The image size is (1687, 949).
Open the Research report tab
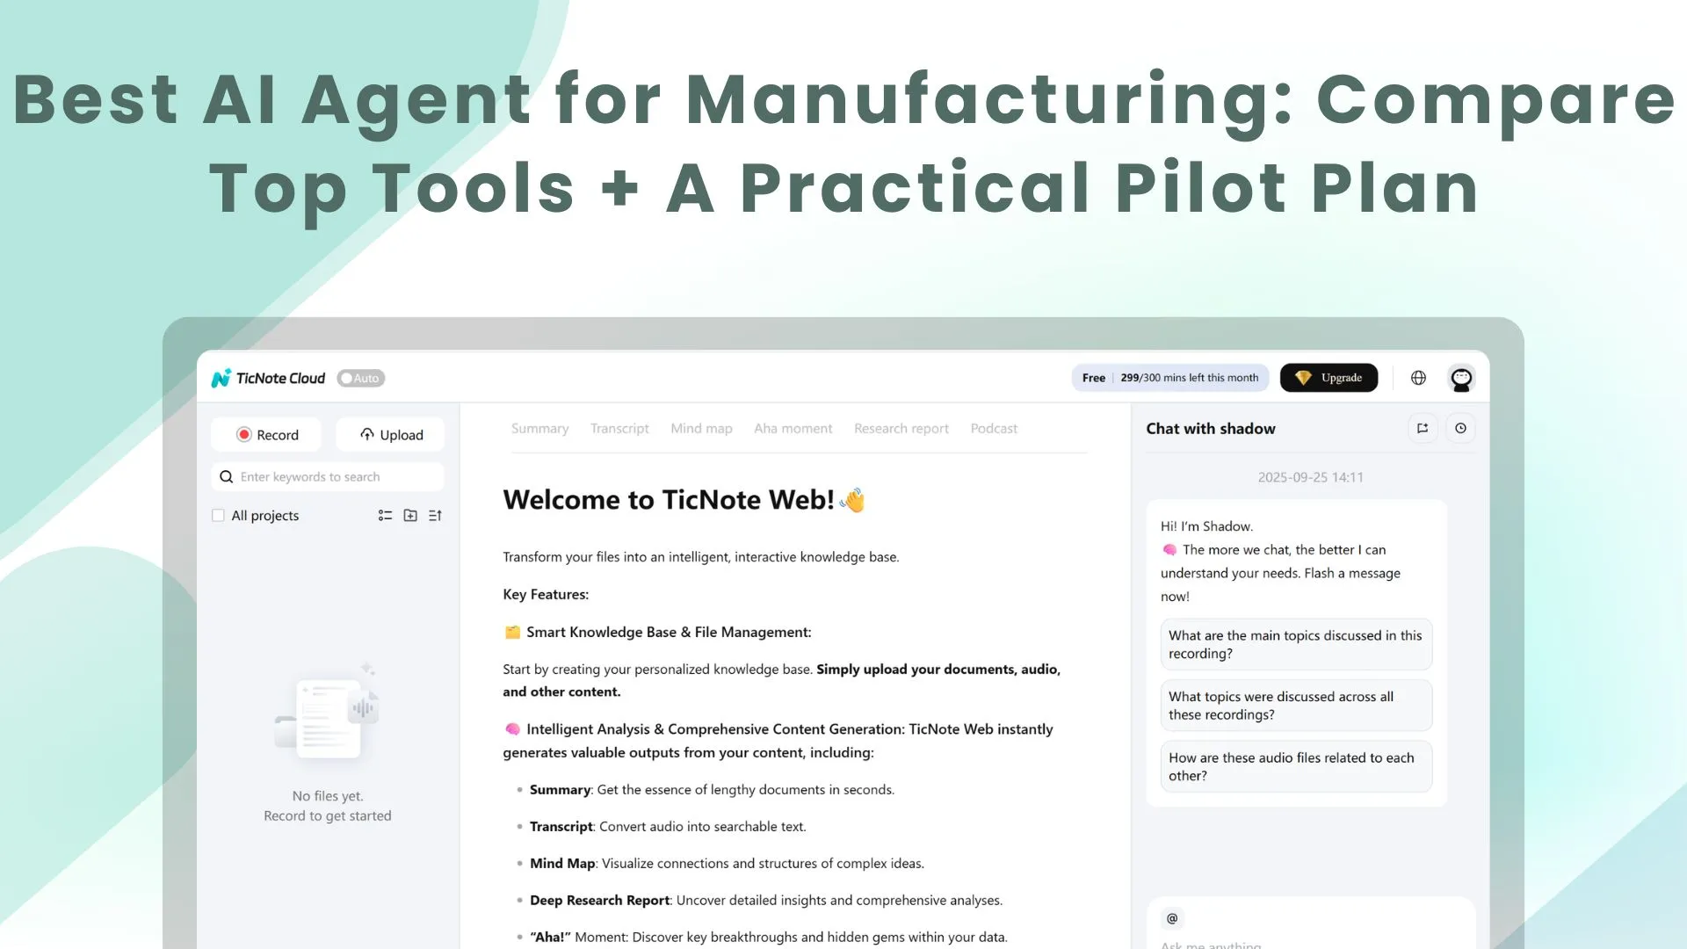coord(901,429)
